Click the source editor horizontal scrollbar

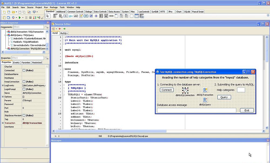pos(158,131)
